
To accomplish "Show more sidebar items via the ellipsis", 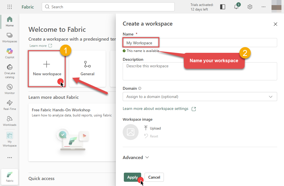I will coord(9,158).
